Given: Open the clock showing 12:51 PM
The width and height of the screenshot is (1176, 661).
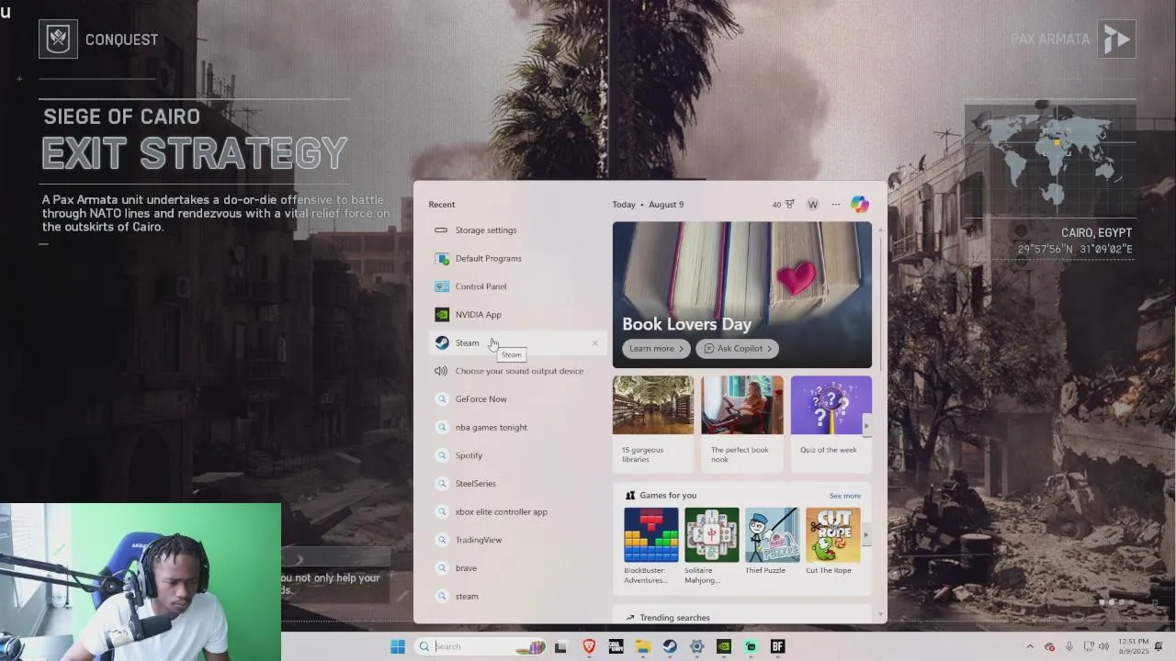Looking at the screenshot, I should [1134, 646].
